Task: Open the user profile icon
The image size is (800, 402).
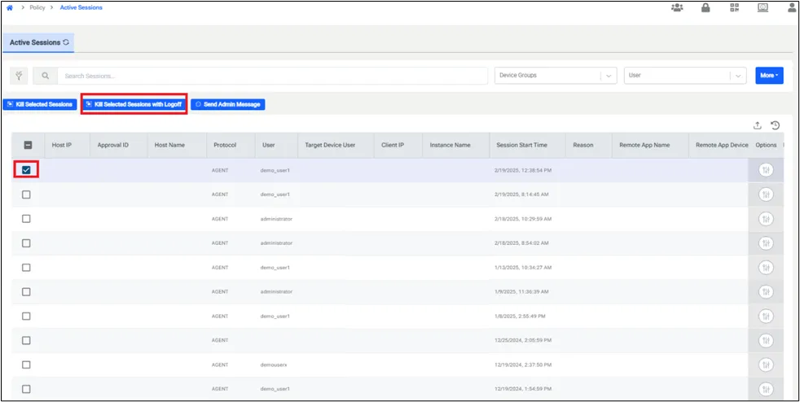Action: pos(792,7)
